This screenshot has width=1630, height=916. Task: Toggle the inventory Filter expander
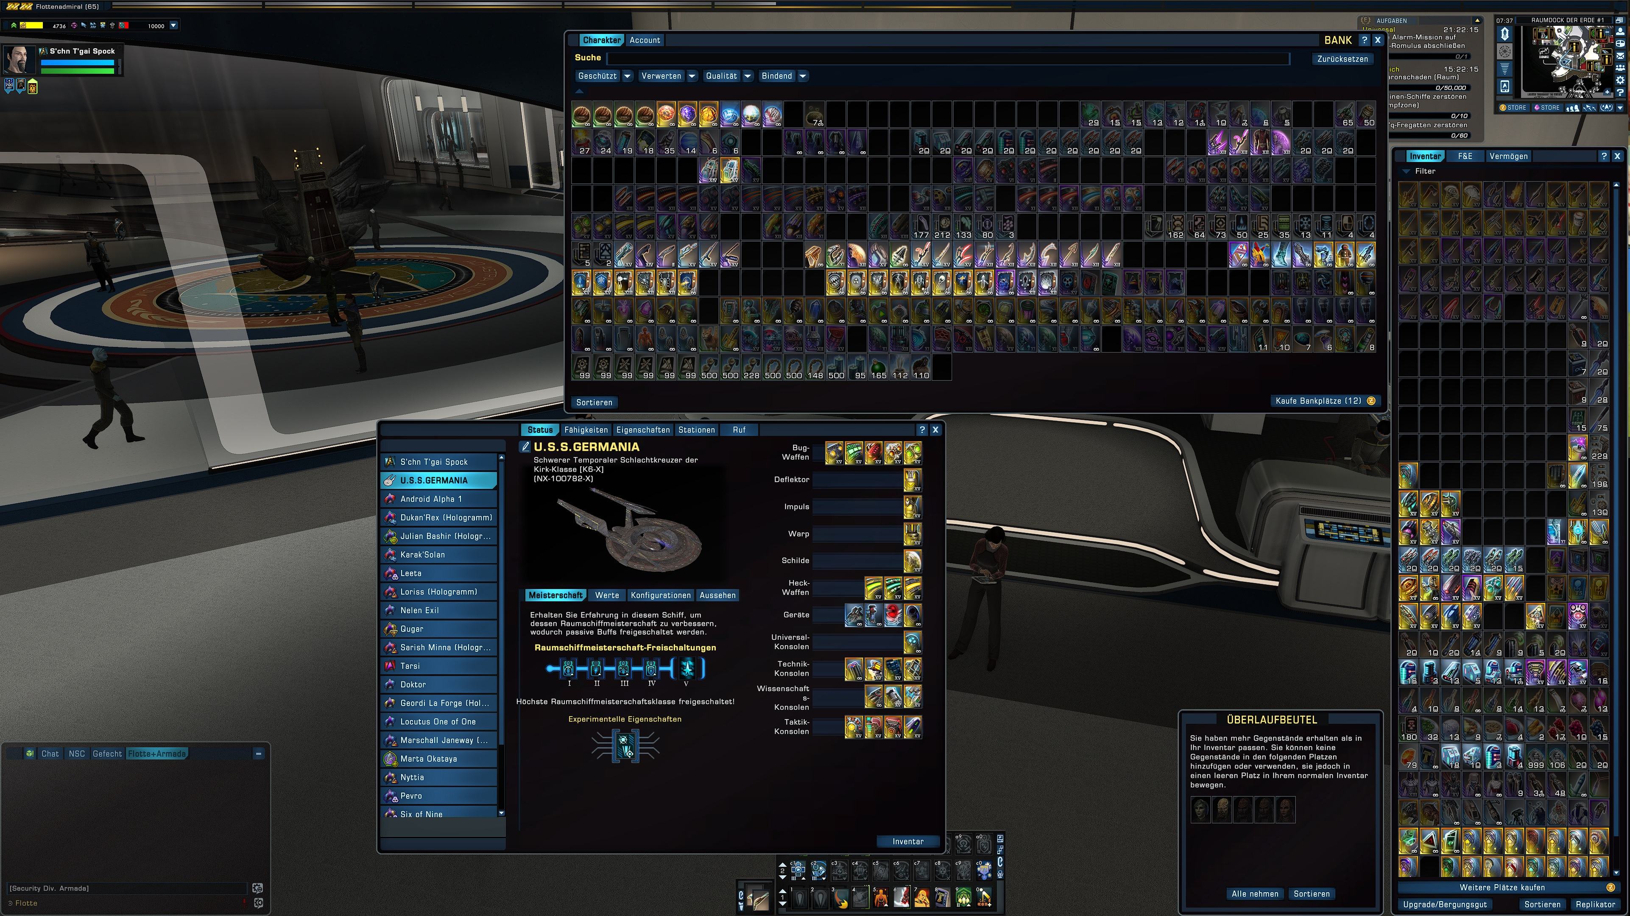1407,171
